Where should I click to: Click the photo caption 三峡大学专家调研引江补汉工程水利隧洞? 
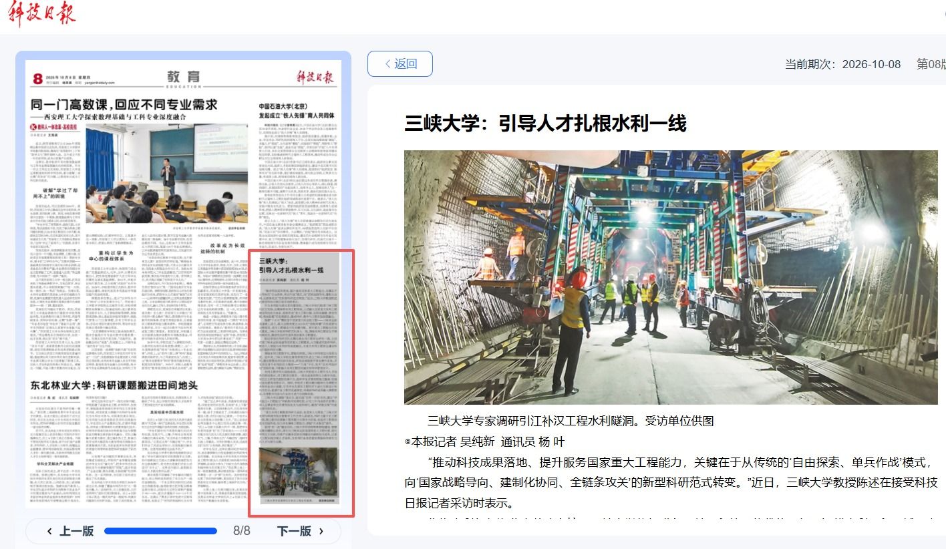tap(571, 421)
